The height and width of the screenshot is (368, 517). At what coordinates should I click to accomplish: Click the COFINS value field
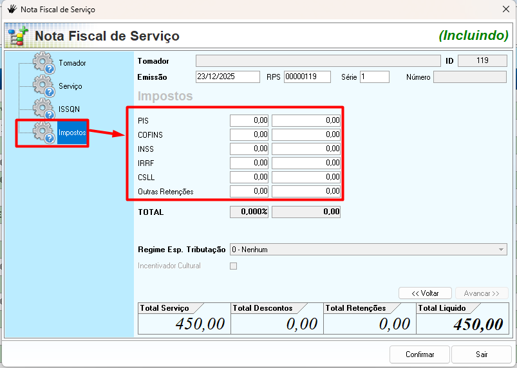point(306,134)
